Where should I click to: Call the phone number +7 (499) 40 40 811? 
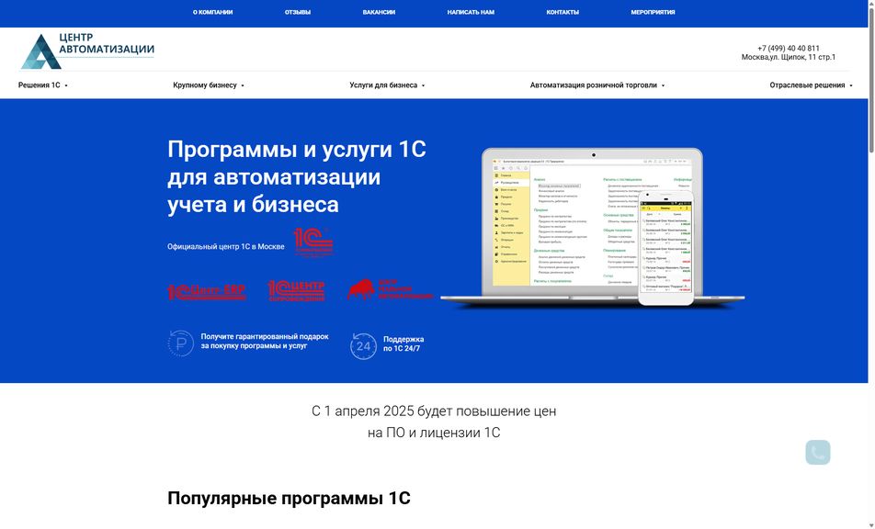click(789, 49)
